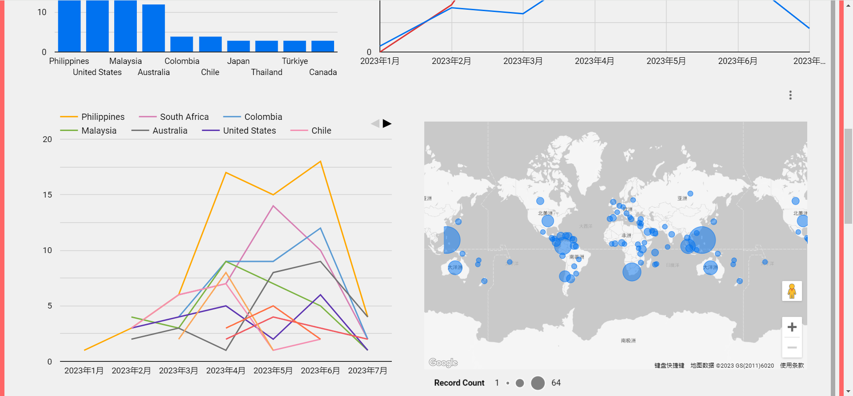Select the Malaysia legend item
This screenshot has width=853, height=396.
99,131
